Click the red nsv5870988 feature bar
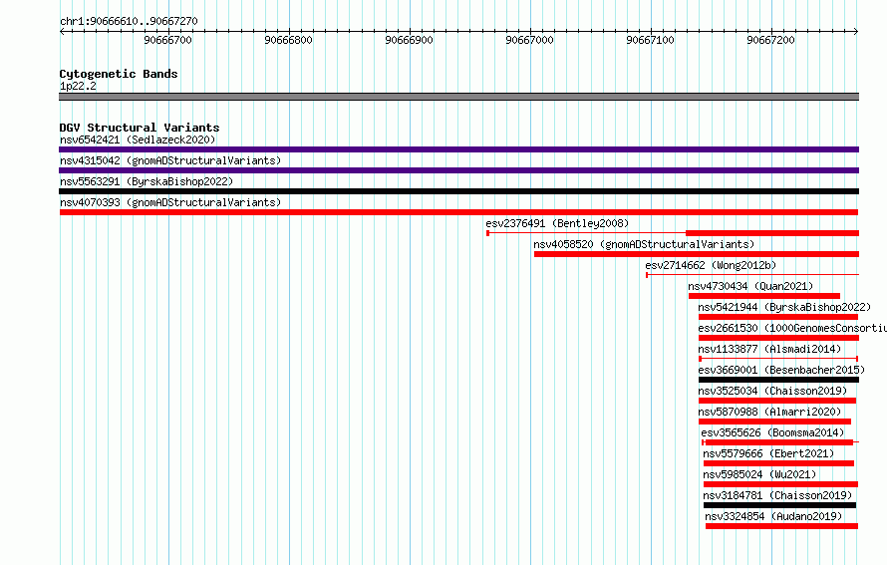This screenshot has height=565, width=887. [775, 422]
